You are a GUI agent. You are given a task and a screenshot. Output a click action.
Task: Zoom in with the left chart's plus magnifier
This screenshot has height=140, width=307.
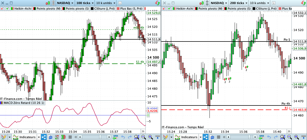[151, 137]
